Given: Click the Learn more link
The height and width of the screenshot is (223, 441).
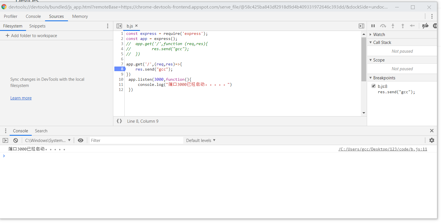Looking at the screenshot, I should [21, 98].
